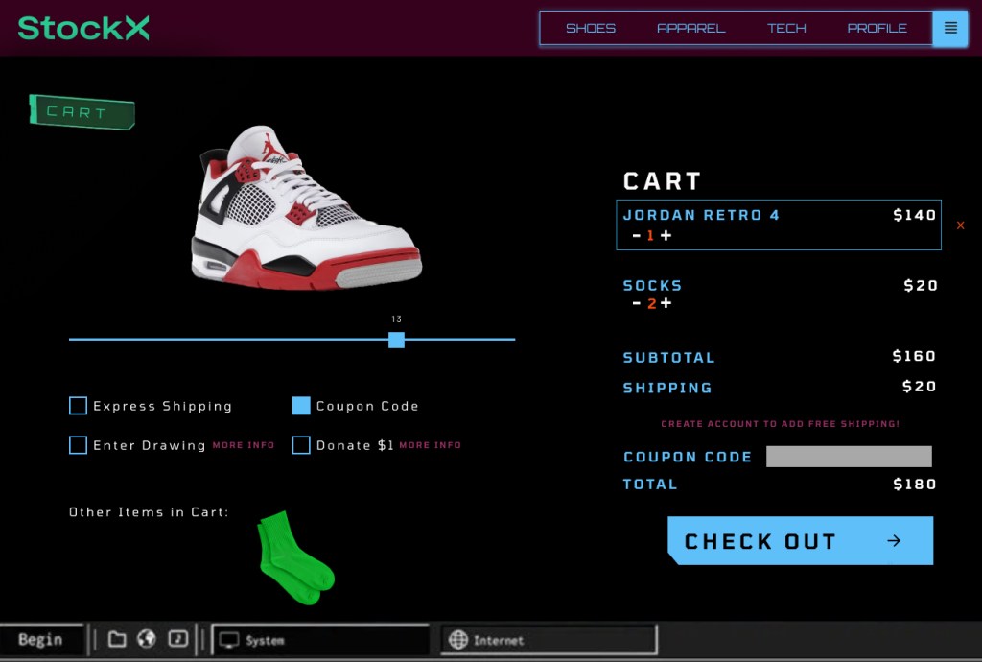
Task: Increase Jordan Retro 4 quantity with plus
Action: (666, 235)
